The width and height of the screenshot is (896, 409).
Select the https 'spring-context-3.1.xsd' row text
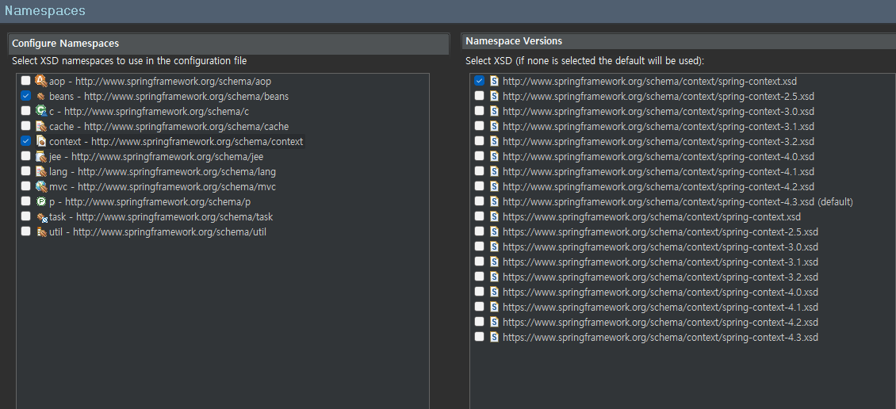(660, 262)
